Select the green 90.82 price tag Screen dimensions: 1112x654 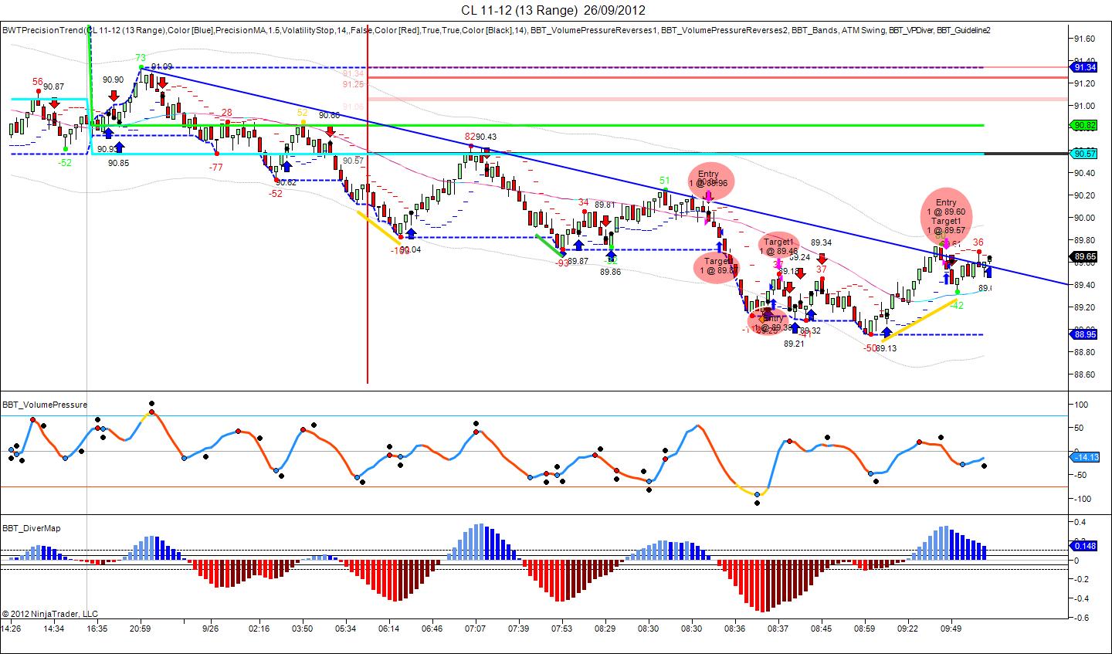point(1084,125)
